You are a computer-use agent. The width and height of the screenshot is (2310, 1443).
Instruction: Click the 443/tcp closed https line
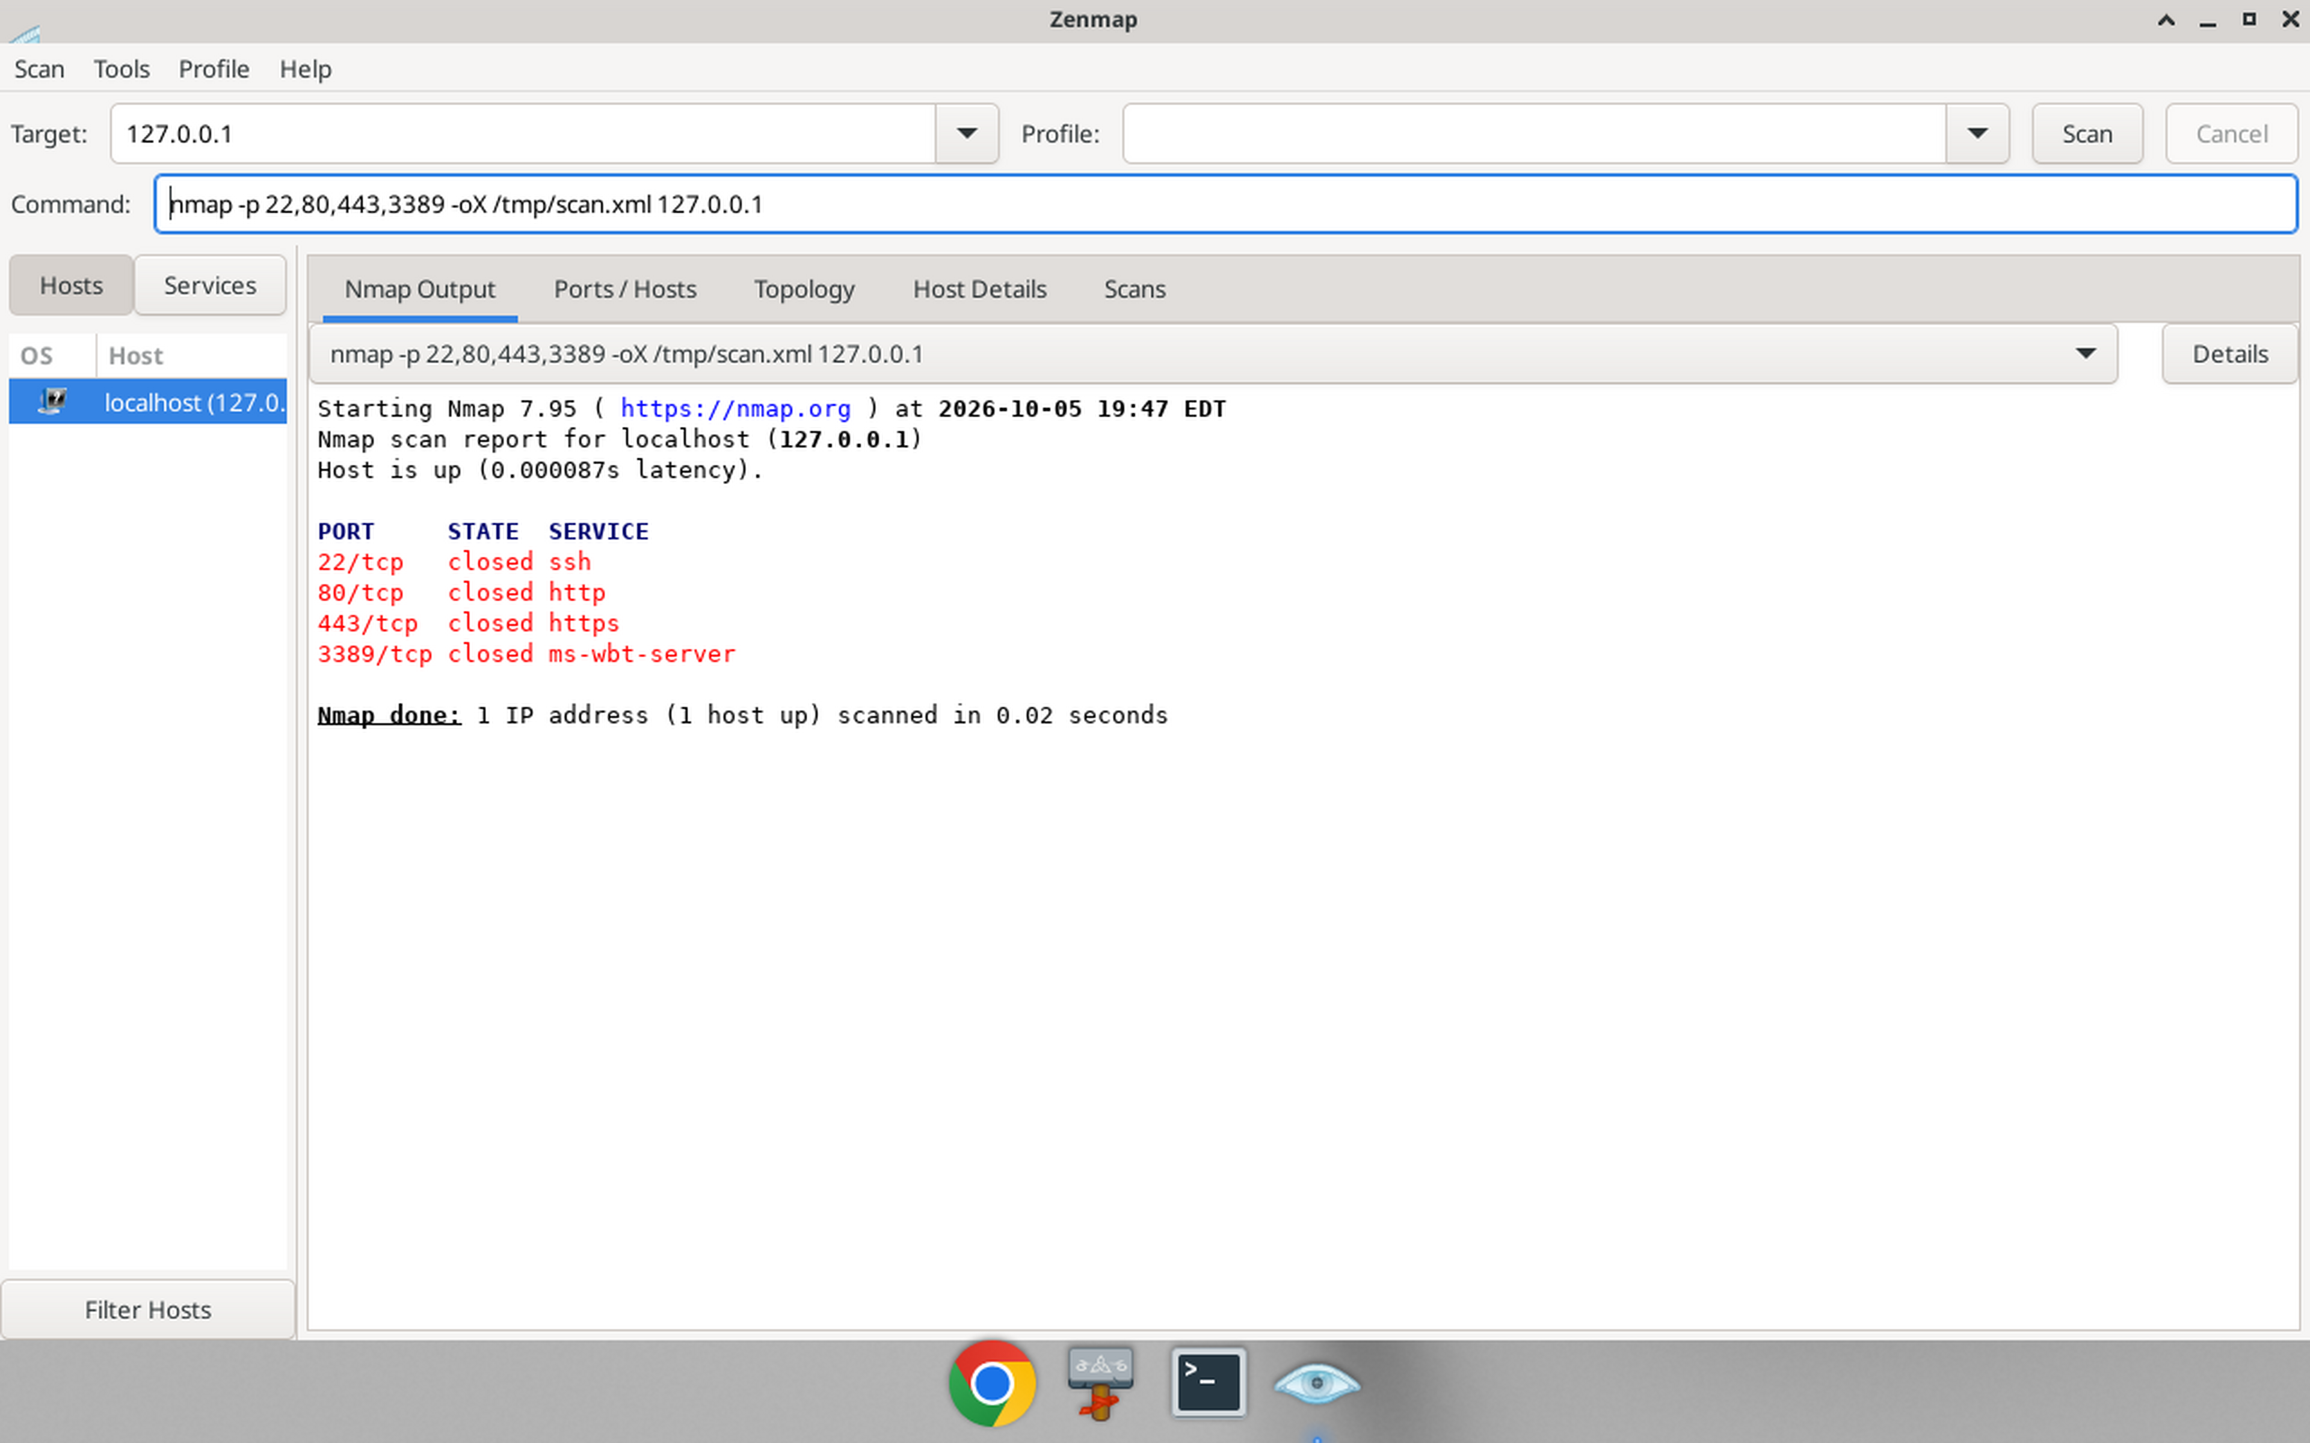(x=469, y=623)
